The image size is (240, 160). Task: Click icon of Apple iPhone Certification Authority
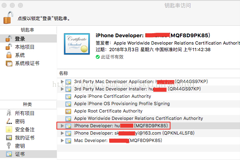[68, 97]
